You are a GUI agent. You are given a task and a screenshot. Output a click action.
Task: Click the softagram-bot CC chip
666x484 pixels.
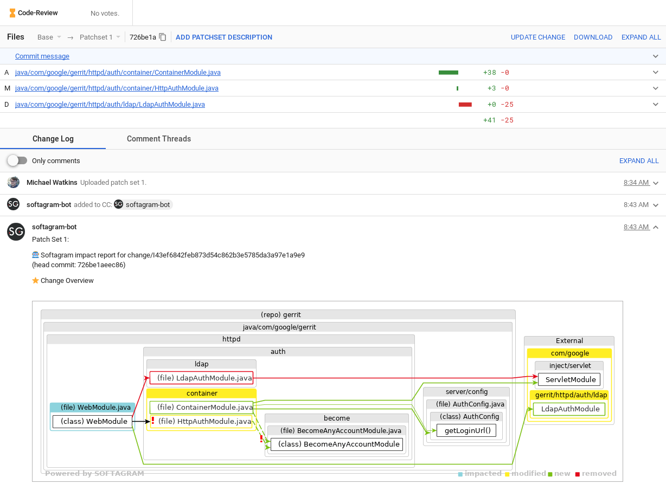point(143,205)
